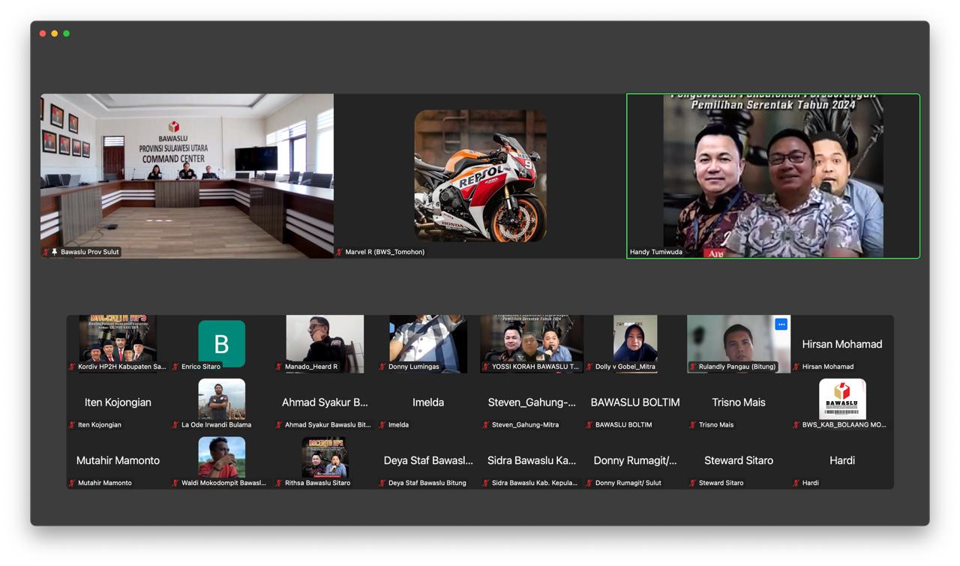The width and height of the screenshot is (960, 566).
Task: Click muted mic icon next to Enrico Sitaro
Action: click(175, 367)
